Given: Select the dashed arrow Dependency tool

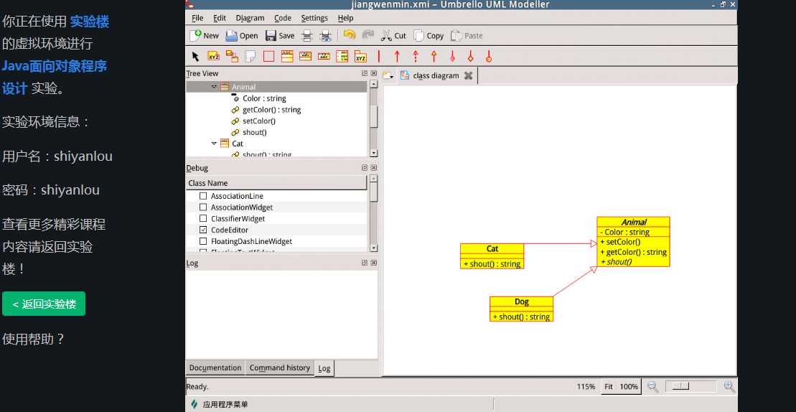Looking at the screenshot, I should click(416, 56).
